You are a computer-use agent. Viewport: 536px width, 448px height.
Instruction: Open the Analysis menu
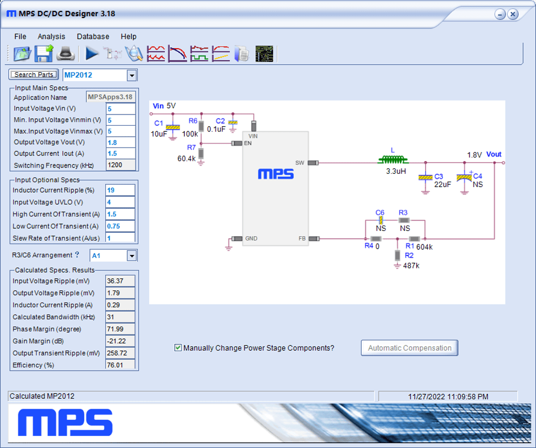(x=51, y=37)
